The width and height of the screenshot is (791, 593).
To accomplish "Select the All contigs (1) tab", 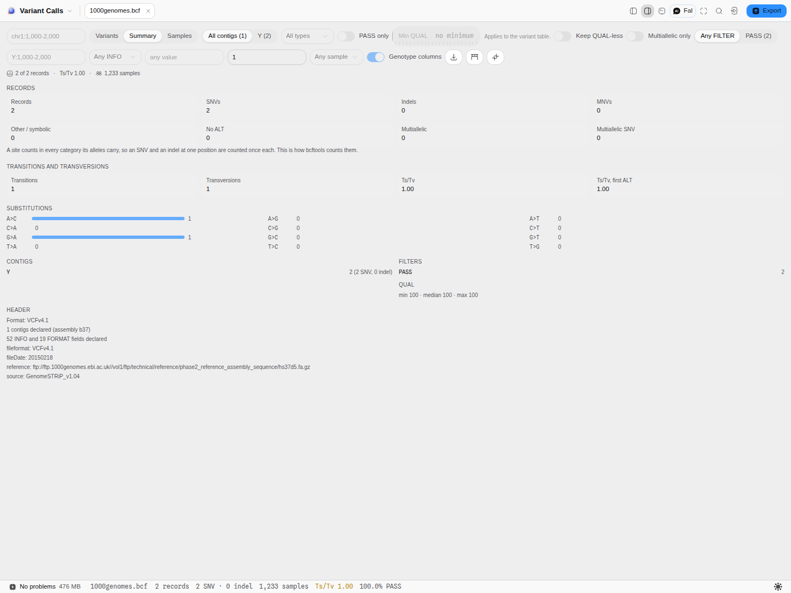I will [227, 36].
